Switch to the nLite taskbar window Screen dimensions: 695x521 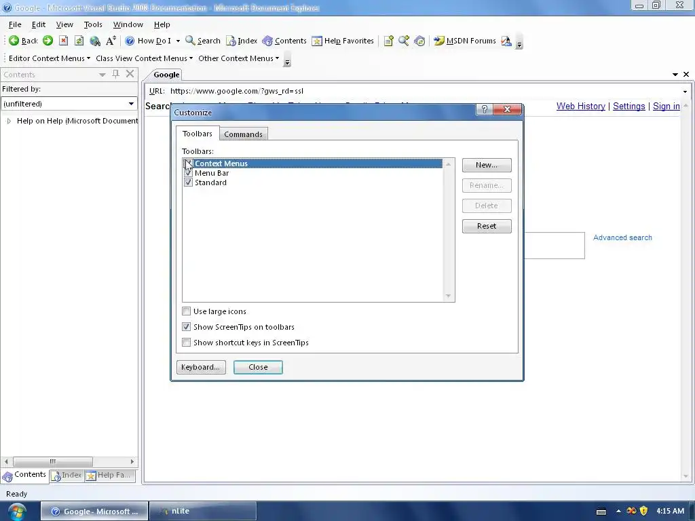[202, 511]
